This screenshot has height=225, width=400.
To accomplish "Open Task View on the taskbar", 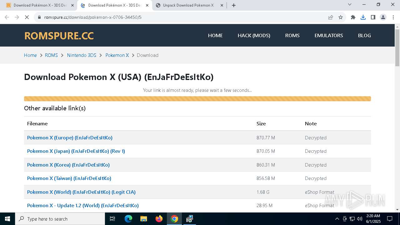I will (112, 219).
